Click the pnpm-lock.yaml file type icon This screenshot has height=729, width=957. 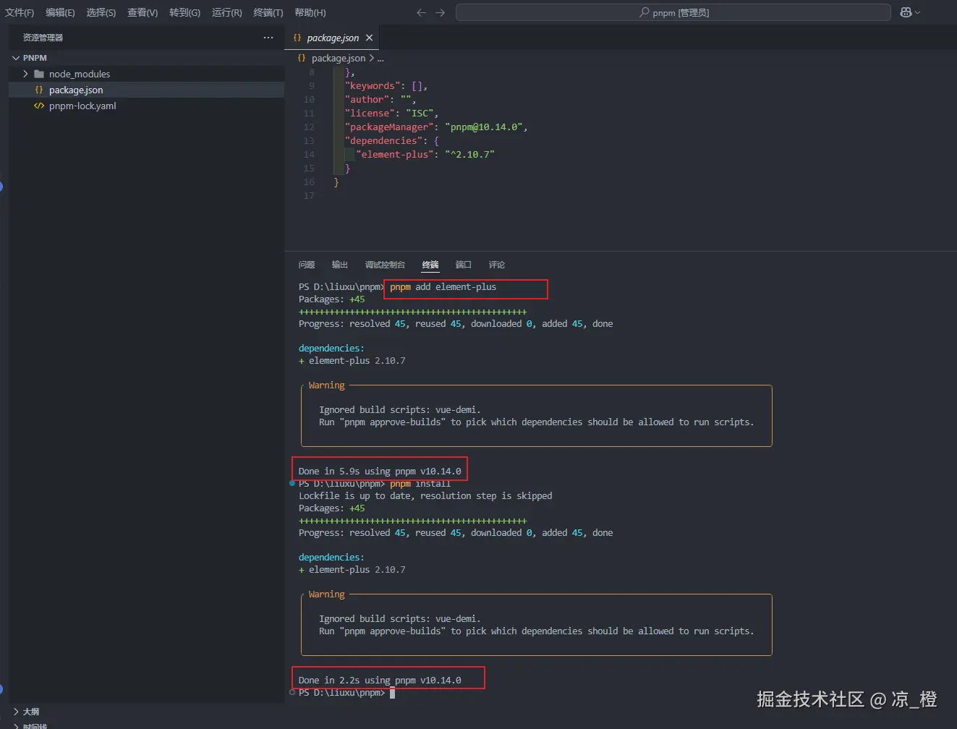pos(39,106)
